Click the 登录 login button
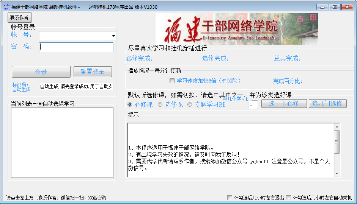The height and width of the screenshot is (204, 357). click(x=41, y=72)
